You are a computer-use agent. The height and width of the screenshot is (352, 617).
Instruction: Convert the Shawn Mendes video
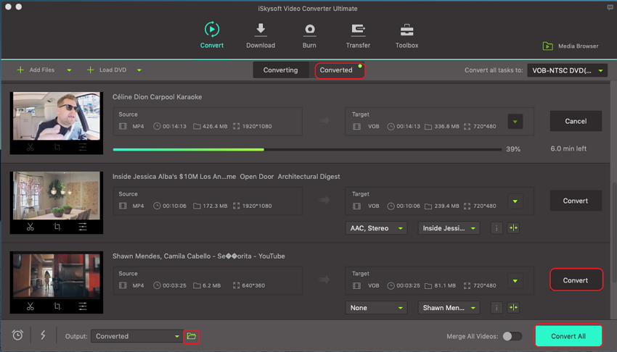click(576, 280)
